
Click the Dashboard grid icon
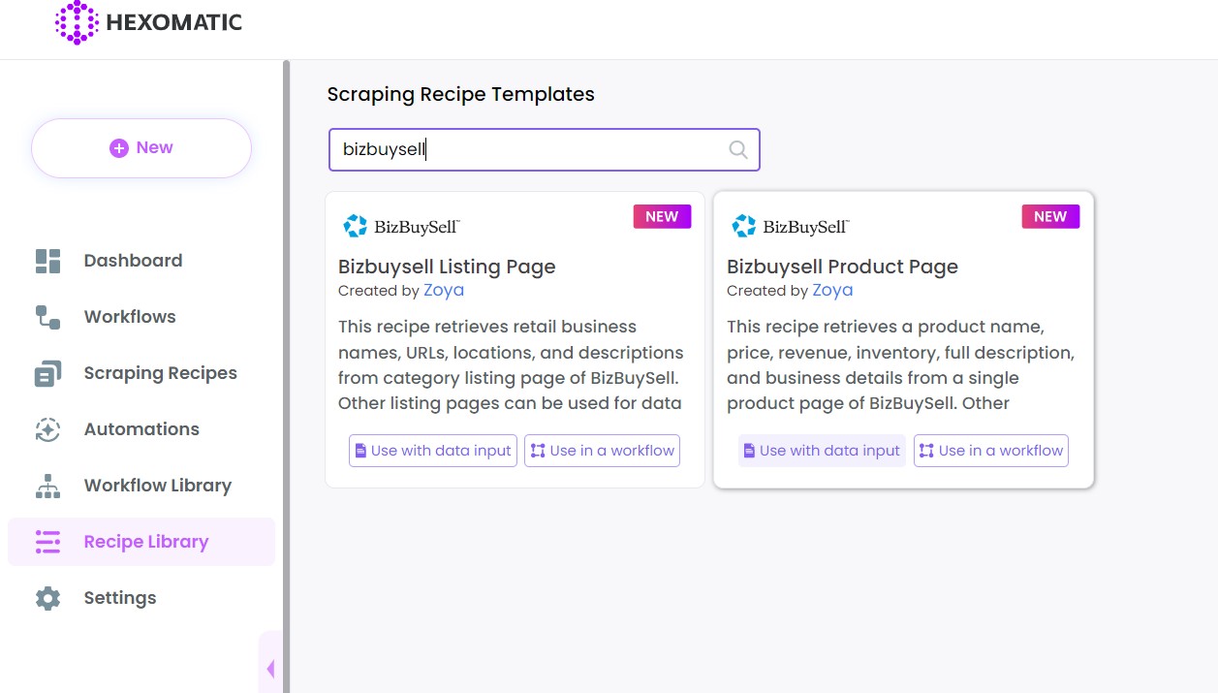[47, 261]
